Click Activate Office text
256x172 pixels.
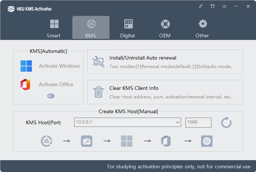[56, 84]
